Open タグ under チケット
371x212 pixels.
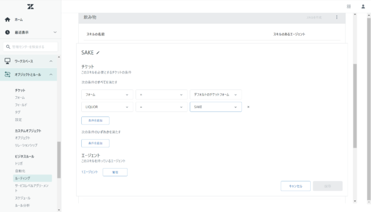(x=17, y=112)
